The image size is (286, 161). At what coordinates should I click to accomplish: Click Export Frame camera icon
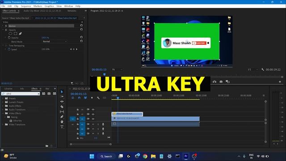[x=221, y=81]
